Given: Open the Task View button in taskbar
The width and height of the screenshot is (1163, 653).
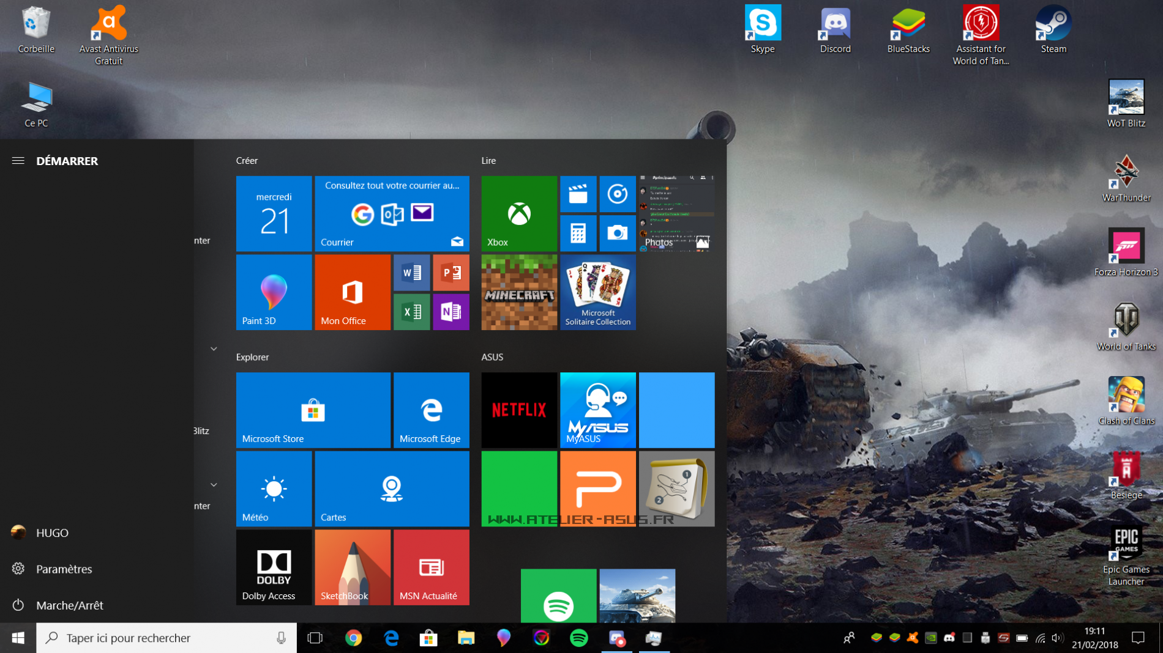Looking at the screenshot, I should [315, 638].
